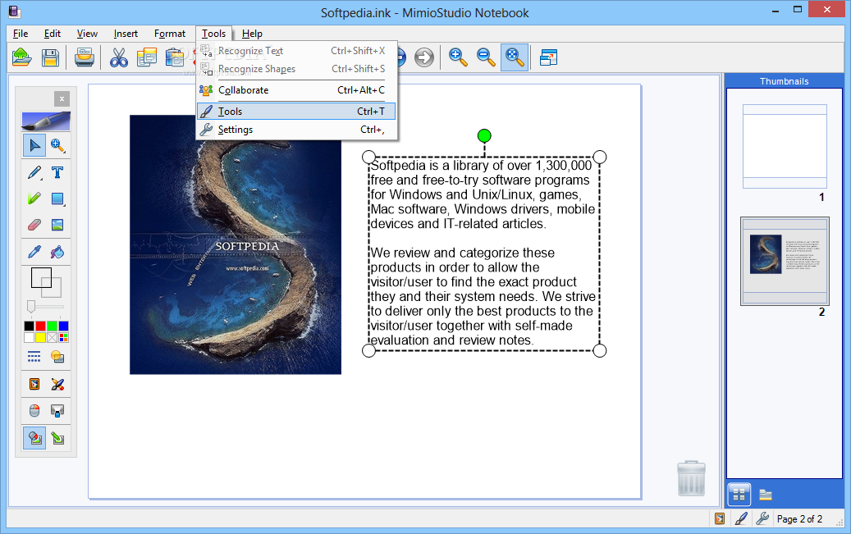Open the Insert menu
Screen dimensions: 851x534
point(126,34)
